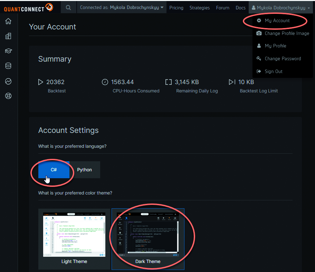Click the preferred language question text
Screen dimensions: 315x272
point(72,146)
